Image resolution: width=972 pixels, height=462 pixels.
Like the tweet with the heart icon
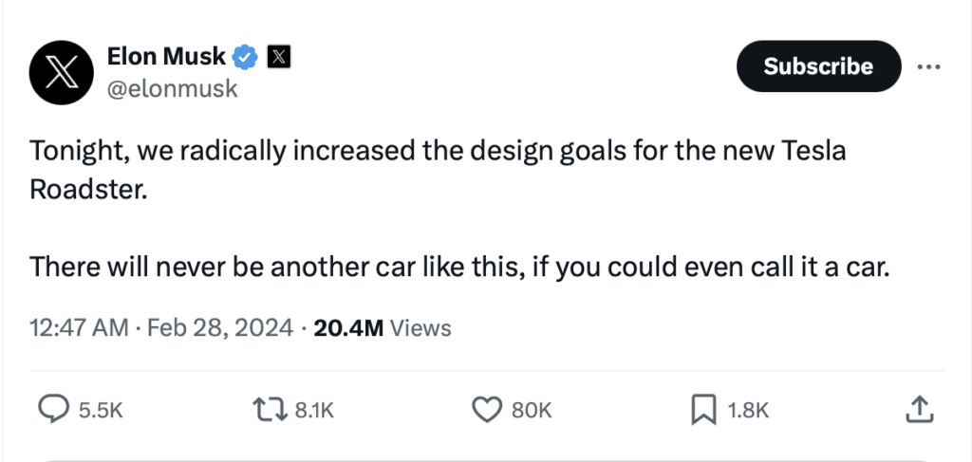tap(487, 409)
